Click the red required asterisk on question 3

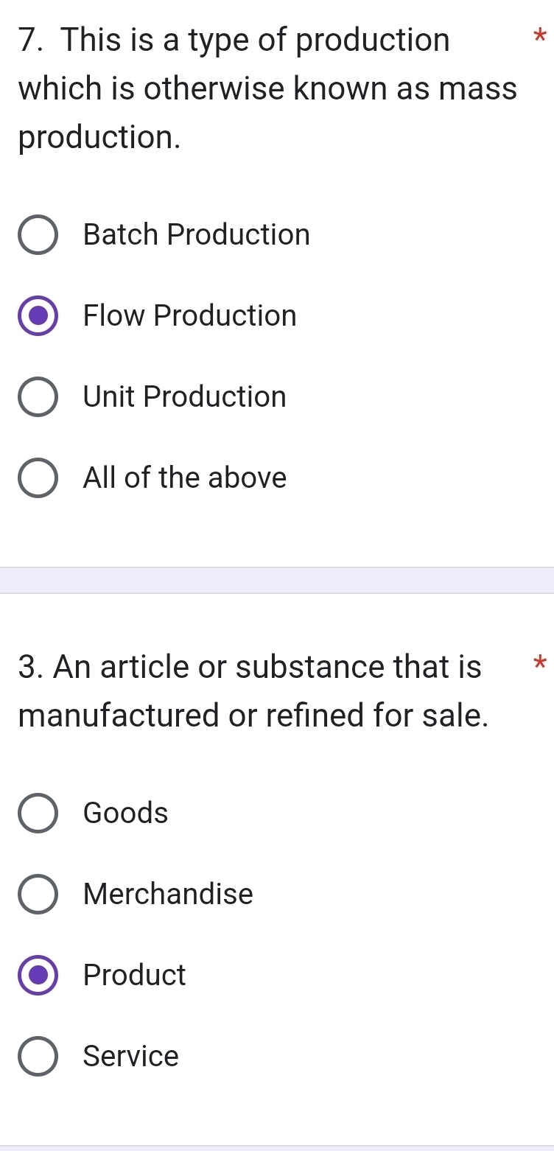[540, 642]
